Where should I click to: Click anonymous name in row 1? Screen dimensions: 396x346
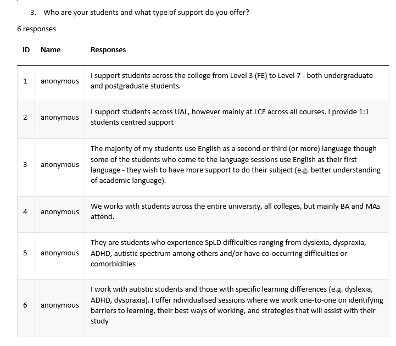click(60, 81)
